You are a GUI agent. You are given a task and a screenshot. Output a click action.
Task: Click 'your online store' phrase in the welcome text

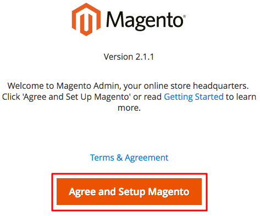tap(157, 86)
